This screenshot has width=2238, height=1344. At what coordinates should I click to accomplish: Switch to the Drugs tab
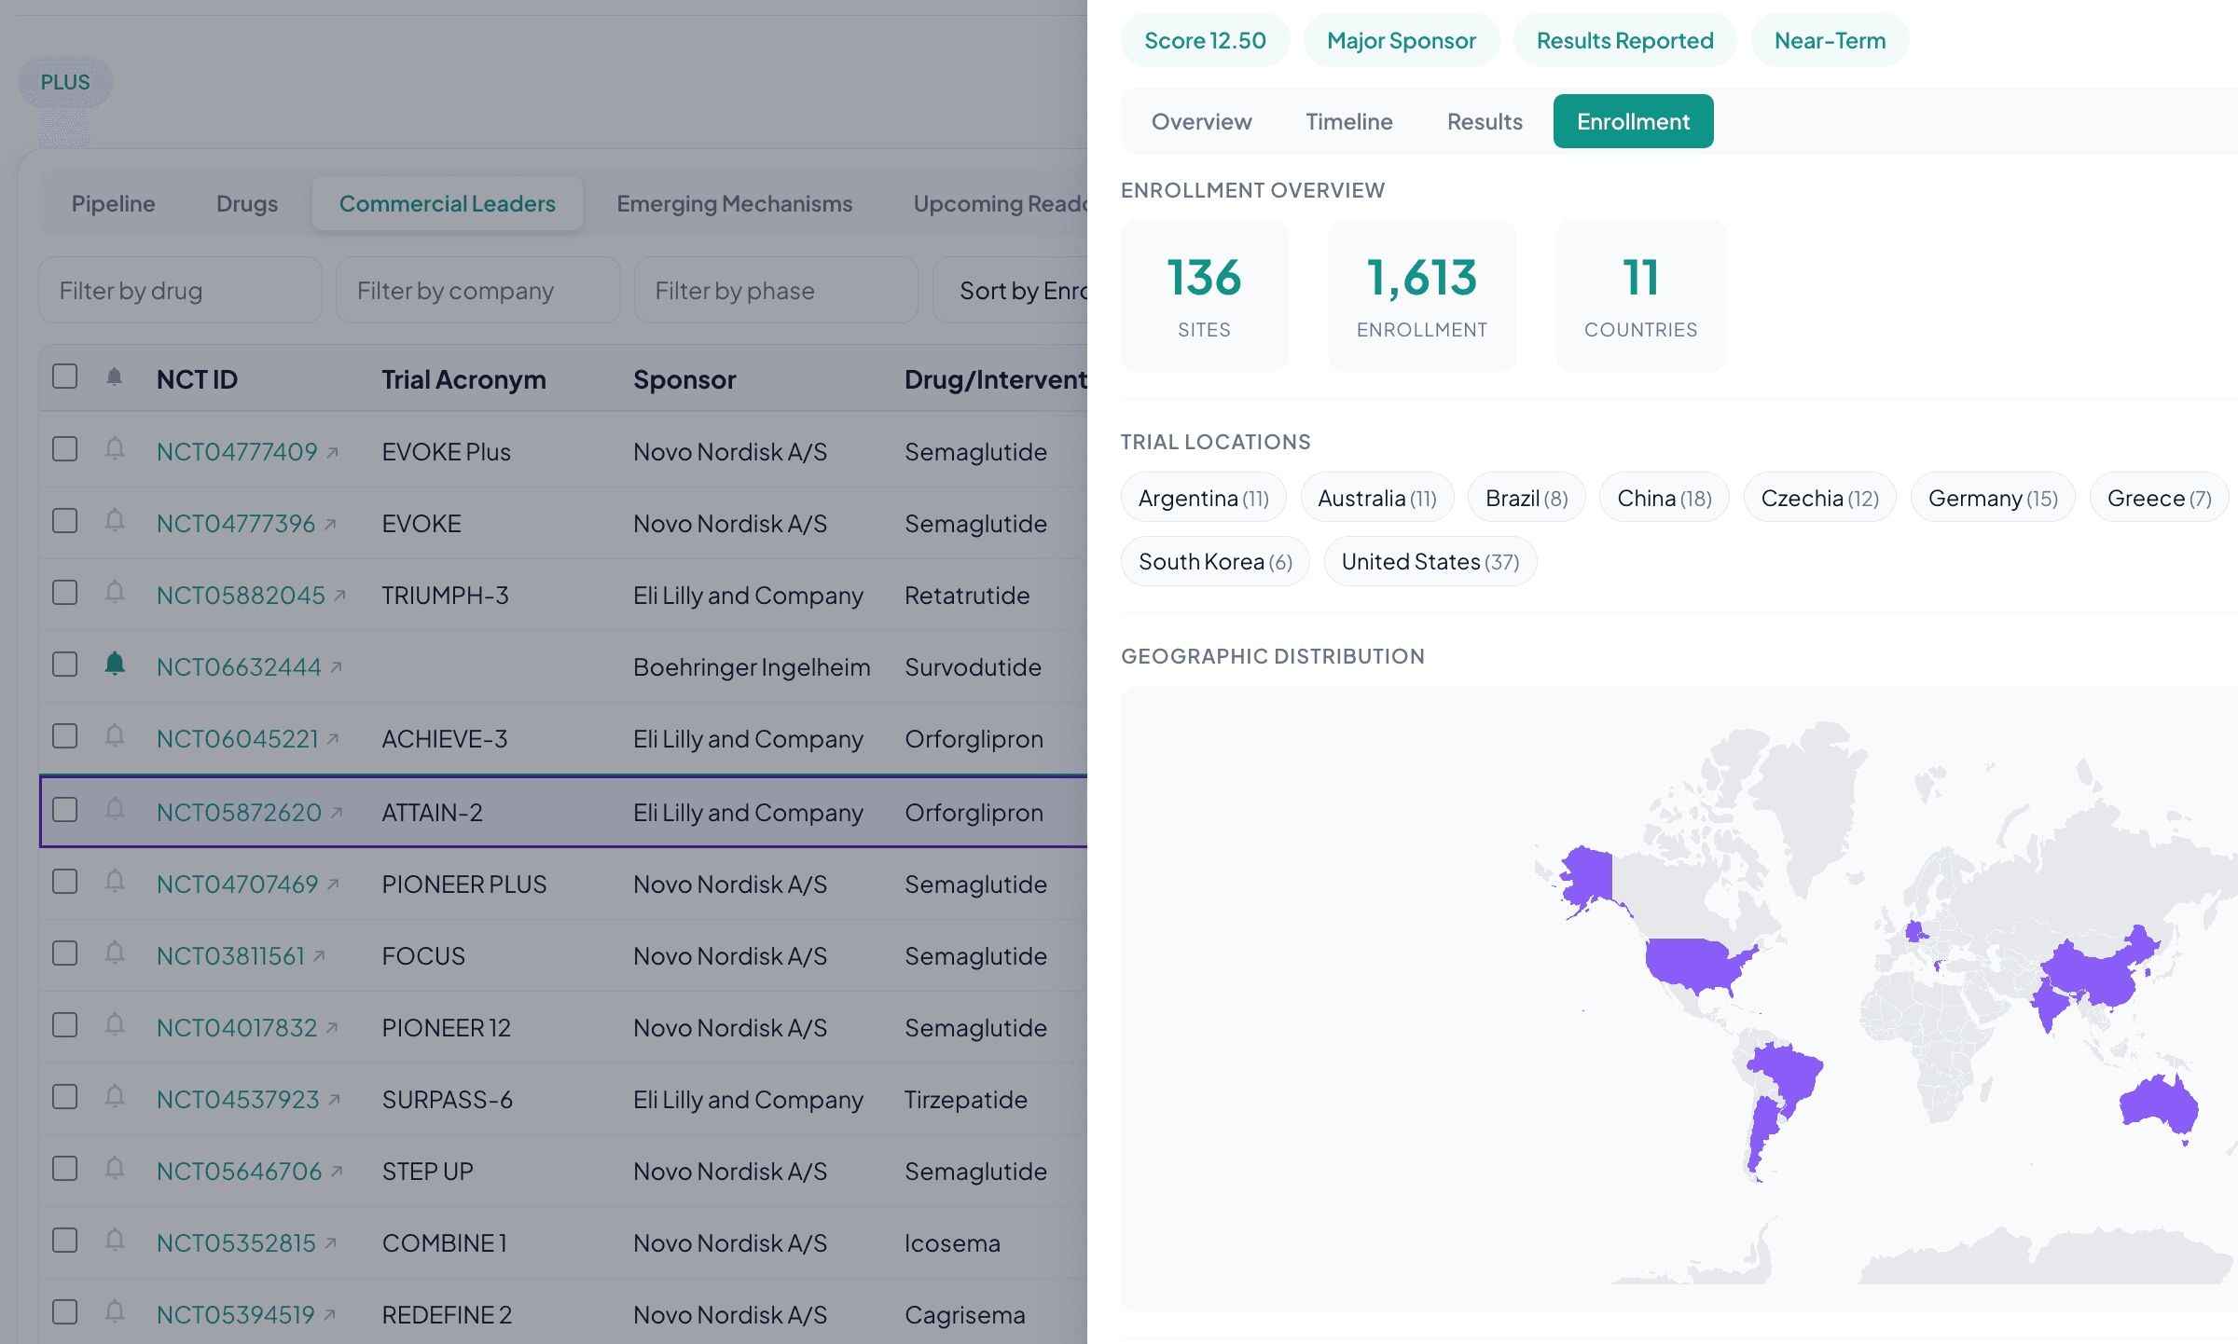247,204
